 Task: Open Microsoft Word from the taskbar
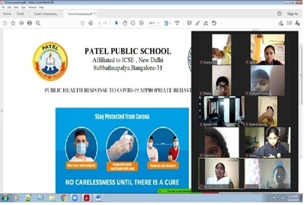pos(98,198)
